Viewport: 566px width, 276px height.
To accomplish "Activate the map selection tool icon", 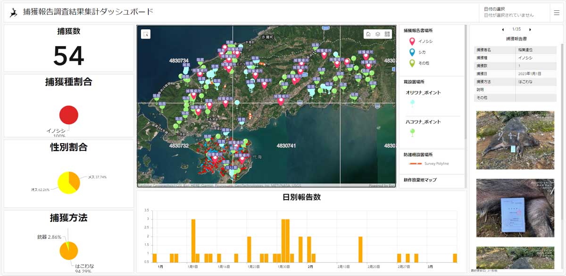I will [146, 34].
